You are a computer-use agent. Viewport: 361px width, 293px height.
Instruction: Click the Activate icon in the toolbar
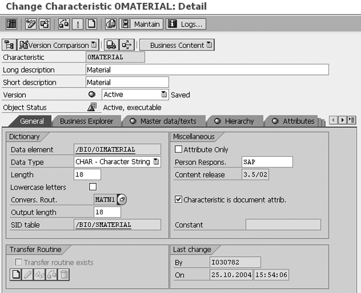tap(78, 24)
